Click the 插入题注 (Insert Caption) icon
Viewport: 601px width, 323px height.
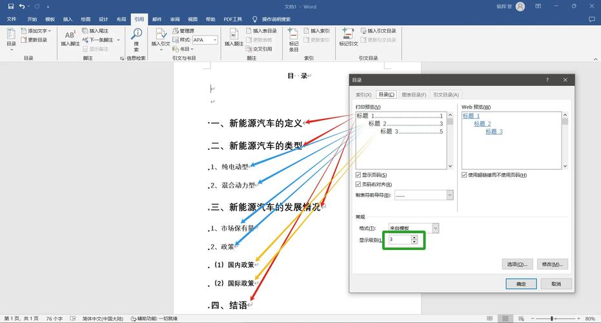(234, 39)
